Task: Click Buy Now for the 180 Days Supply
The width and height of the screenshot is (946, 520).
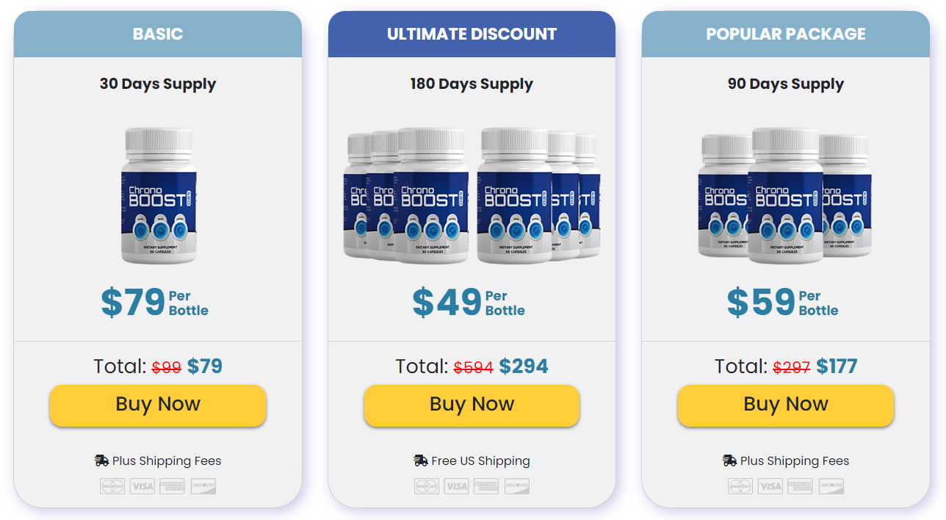Action: pyautogui.click(x=472, y=405)
